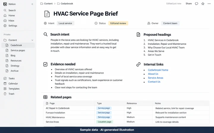214x133 pixels.
Task: Open the three-dot more options menu
Action: click(x=209, y=4)
